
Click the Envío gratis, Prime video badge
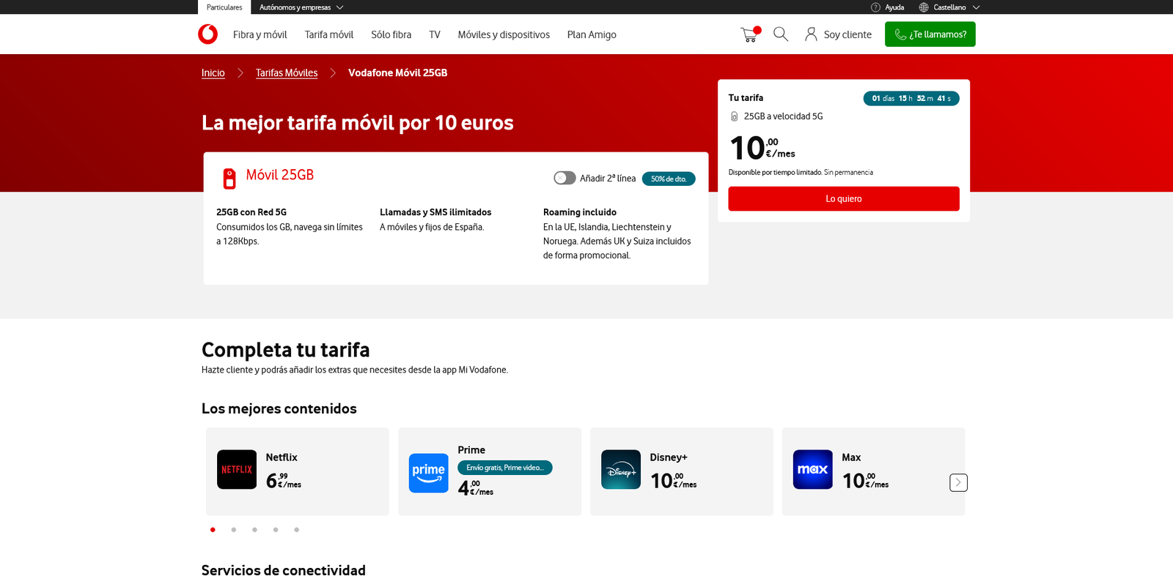coord(505,468)
